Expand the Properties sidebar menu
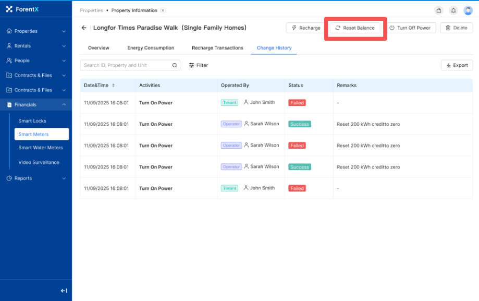The width and height of the screenshot is (479, 301). point(35,31)
